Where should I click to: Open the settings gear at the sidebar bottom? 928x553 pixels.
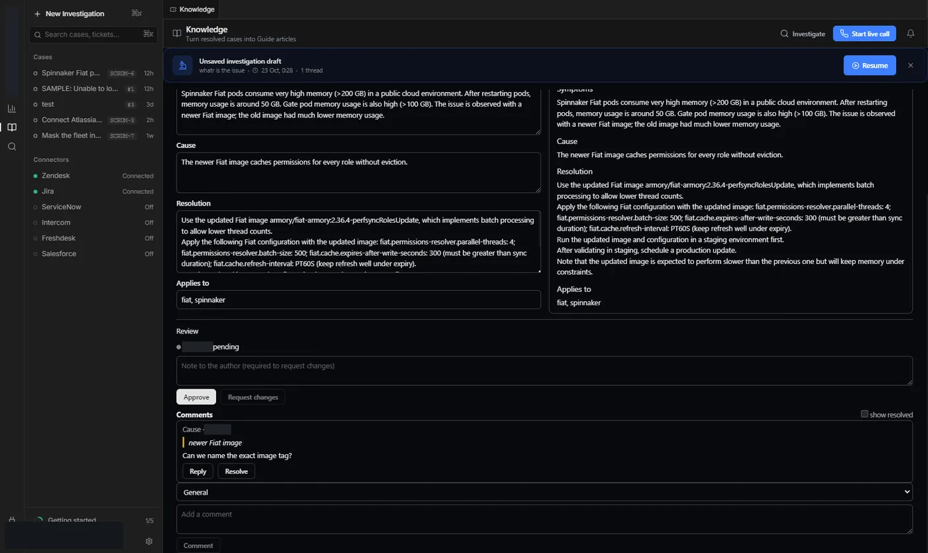[149, 541]
